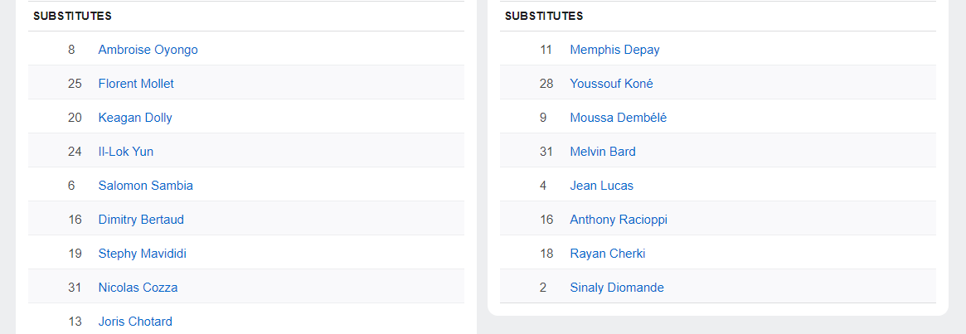Click the right SUBSTITUTES header above Memphis Depay
Image resolution: width=966 pixels, height=334 pixels.
click(544, 16)
